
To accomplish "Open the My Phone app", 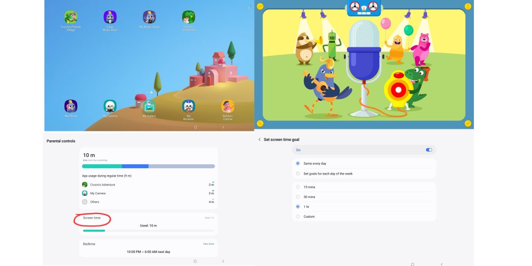I will click(x=71, y=107).
